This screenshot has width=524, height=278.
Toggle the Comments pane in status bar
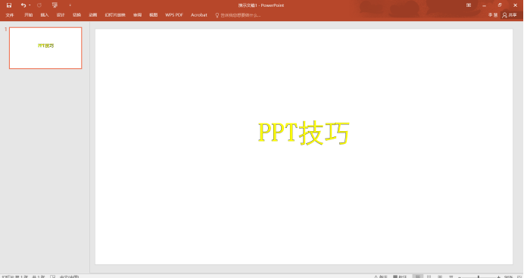point(400,276)
